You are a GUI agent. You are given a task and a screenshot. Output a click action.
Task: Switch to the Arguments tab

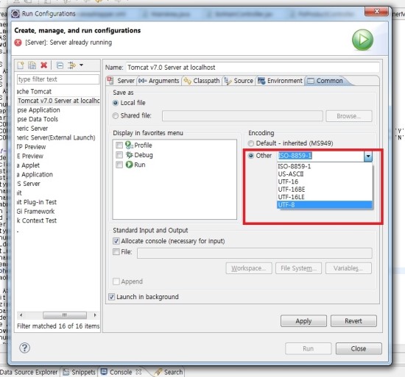coord(158,81)
